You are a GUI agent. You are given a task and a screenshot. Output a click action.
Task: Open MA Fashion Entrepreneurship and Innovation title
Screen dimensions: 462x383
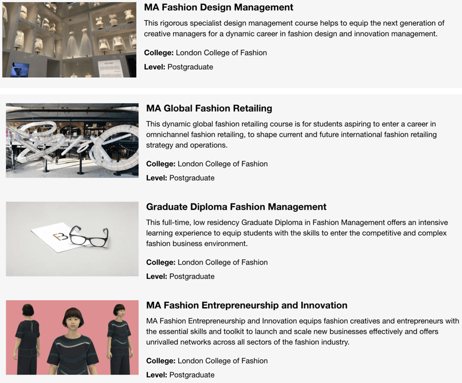247,305
